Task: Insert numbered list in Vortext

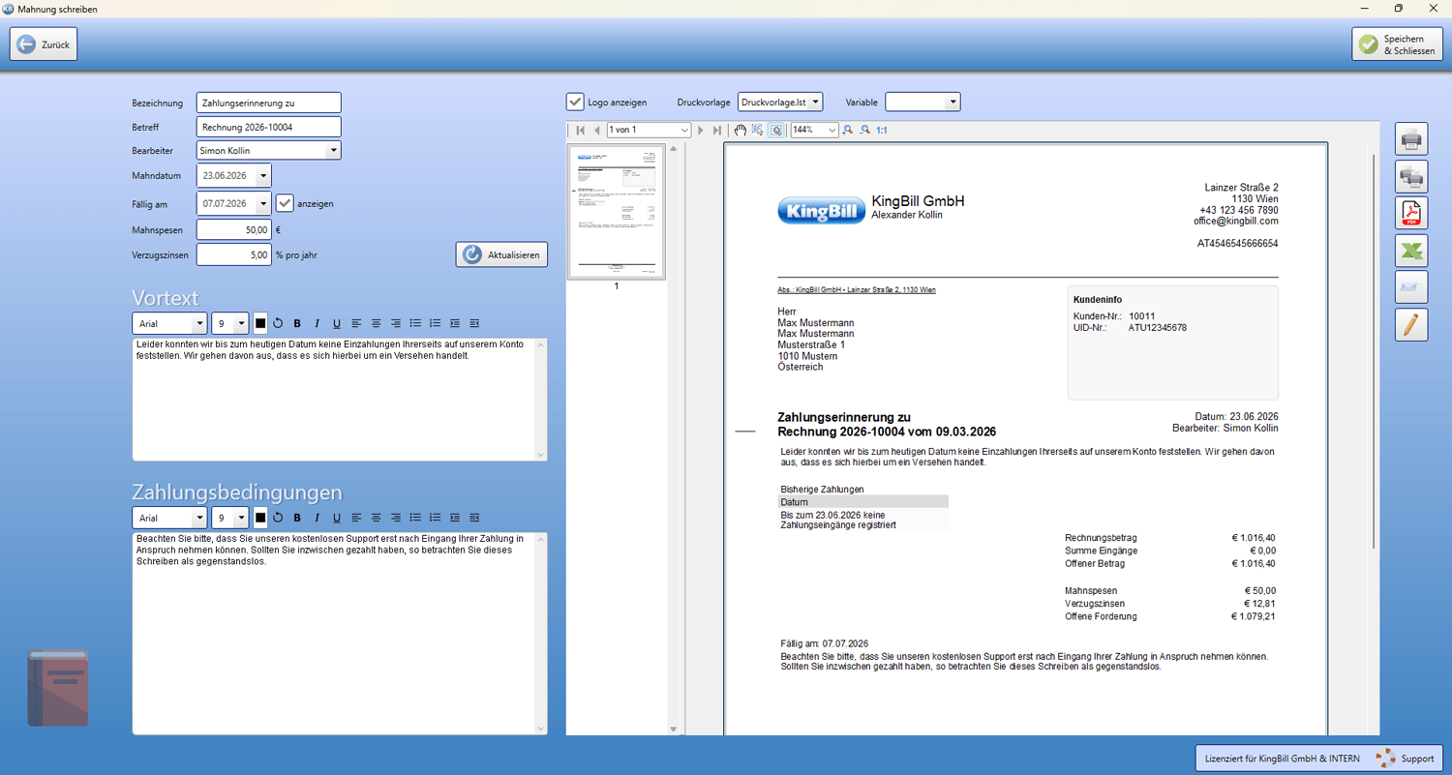Action: coord(435,324)
